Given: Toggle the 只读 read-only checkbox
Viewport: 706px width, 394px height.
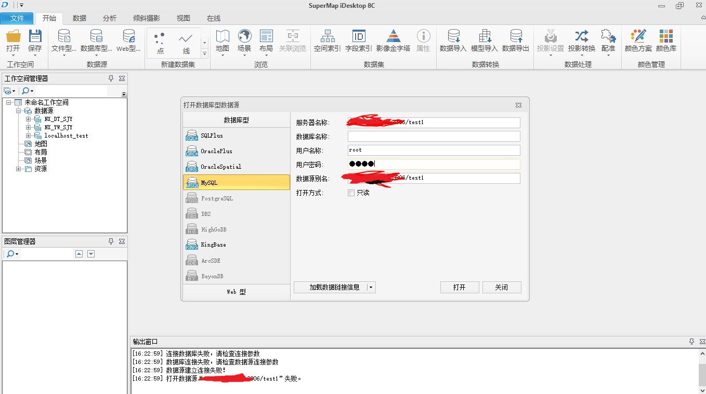Looking at the screenshot, I should 351,193.
